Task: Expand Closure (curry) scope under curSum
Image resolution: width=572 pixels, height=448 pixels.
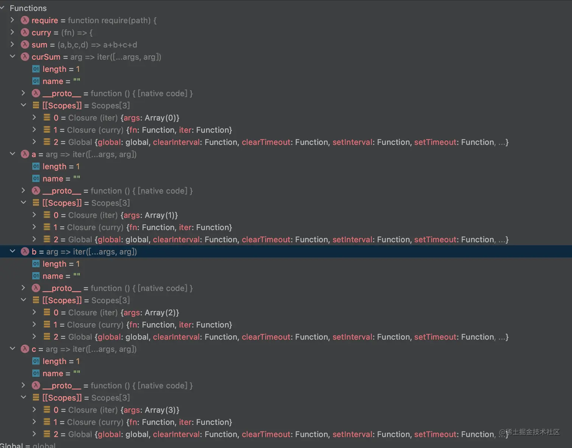Action: 34,130
